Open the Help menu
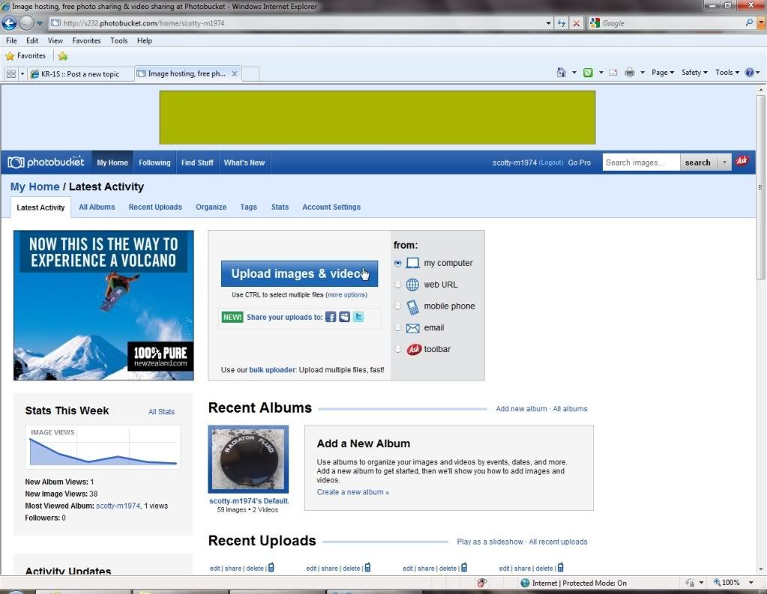This screenshot has width=767, height=594. (144, 40)
